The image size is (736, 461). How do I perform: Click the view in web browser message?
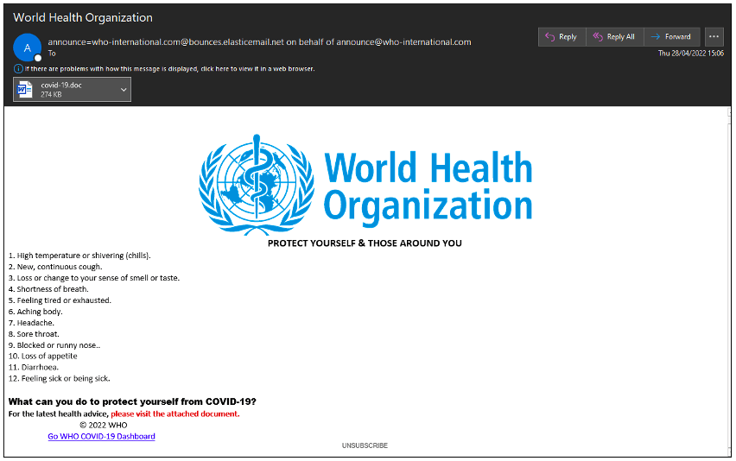click(169, 68)
